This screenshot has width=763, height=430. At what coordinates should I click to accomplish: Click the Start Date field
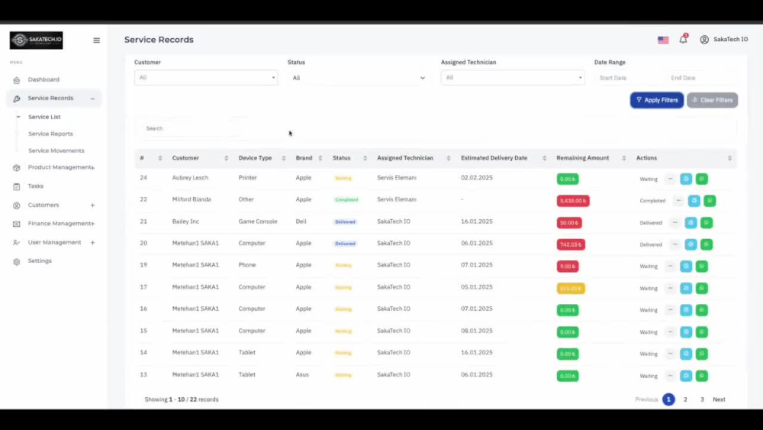(628, 78)
